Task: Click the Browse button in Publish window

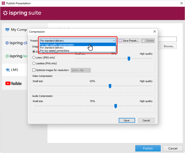Action: [169, 46]
